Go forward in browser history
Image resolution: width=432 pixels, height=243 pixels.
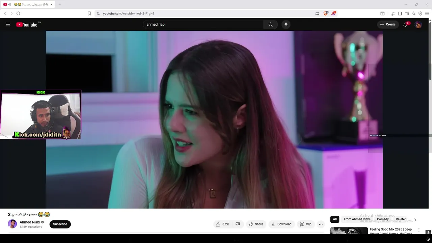(11, 13)
